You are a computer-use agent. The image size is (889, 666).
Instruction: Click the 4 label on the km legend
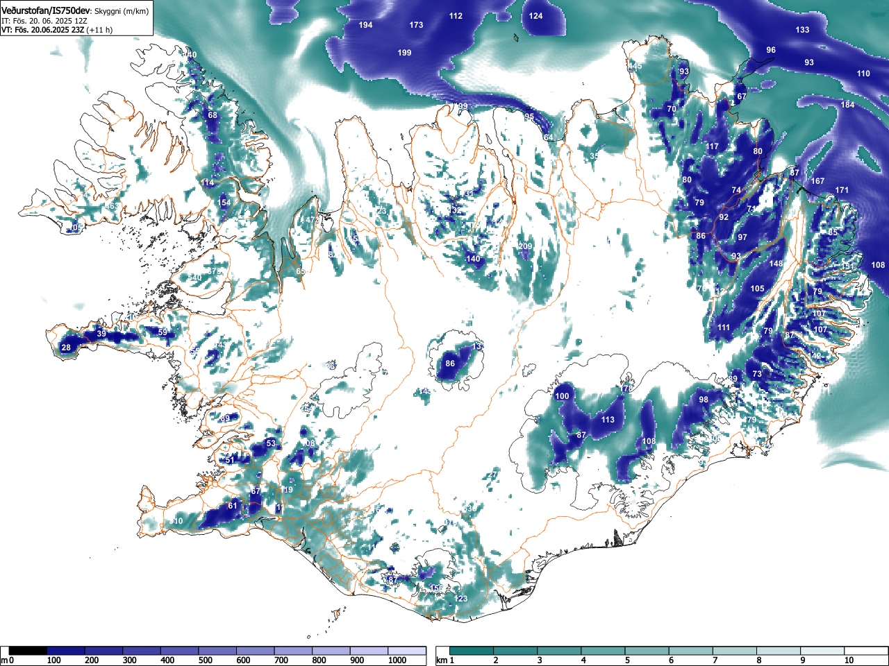[583, 660]
